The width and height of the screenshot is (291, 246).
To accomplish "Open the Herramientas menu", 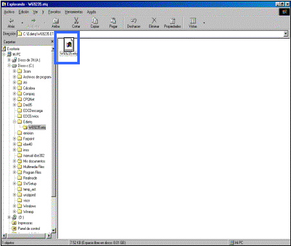I will coord(73,12).
